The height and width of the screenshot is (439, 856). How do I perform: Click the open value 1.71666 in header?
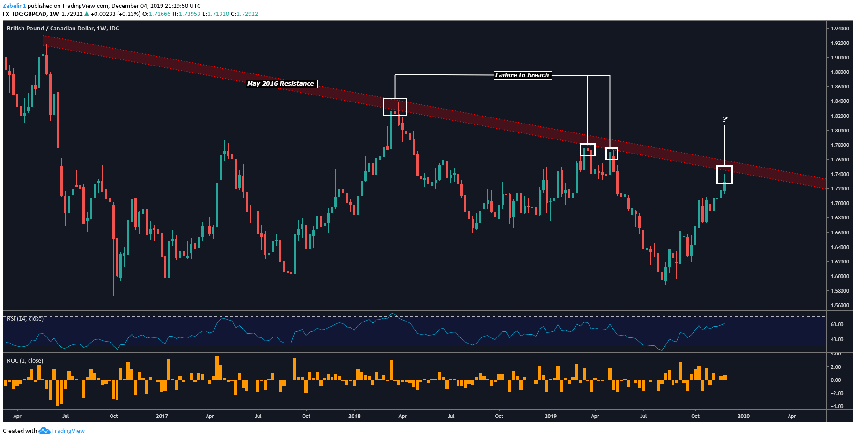160,14
